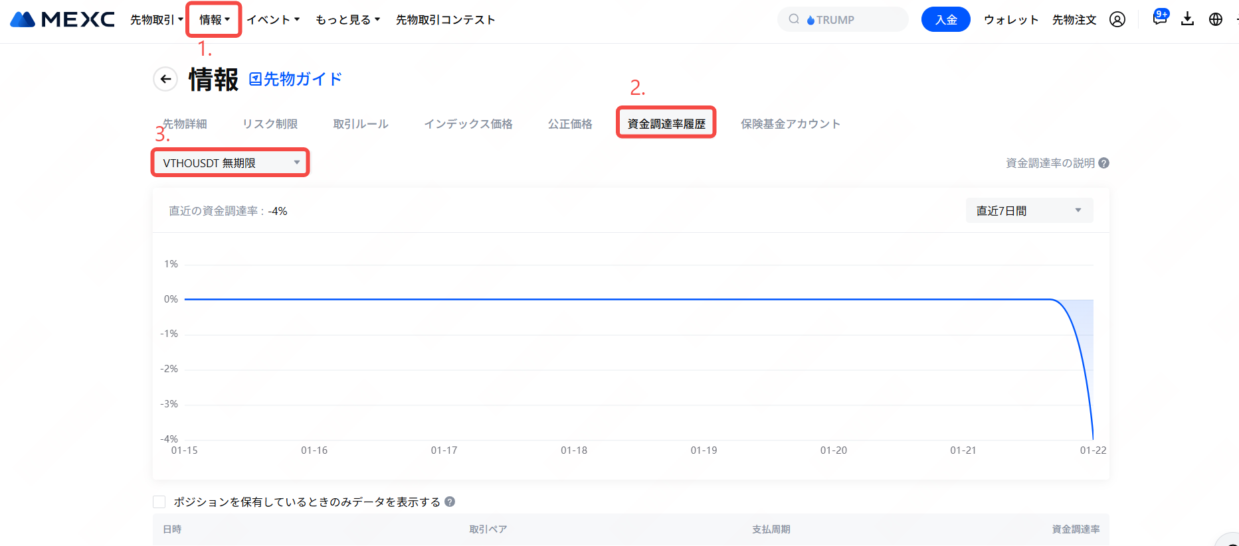Open the messages icon with 9+ badge
Viewport: 1239px width, 546px height.
coord(1160,18)
